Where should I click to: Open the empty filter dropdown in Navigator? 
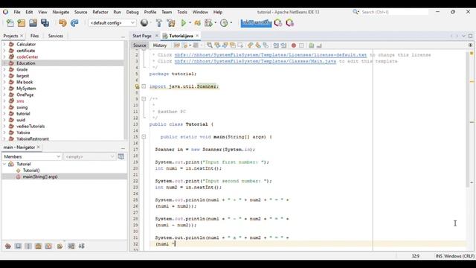[89, 156]
